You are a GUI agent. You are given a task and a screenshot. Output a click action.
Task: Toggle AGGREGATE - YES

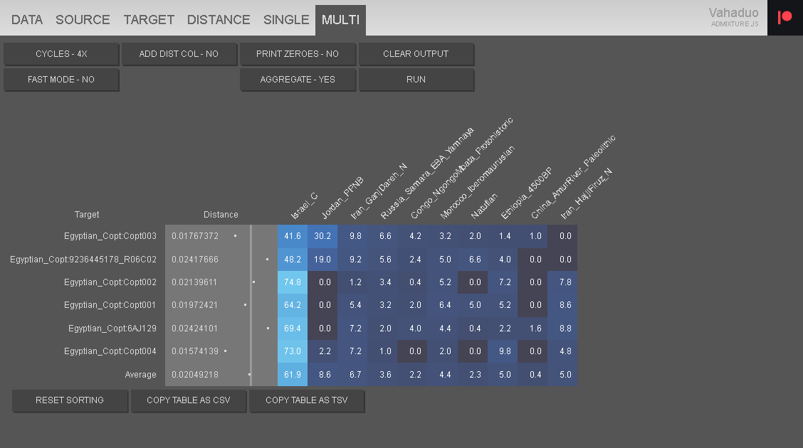[x=298, y=79]
